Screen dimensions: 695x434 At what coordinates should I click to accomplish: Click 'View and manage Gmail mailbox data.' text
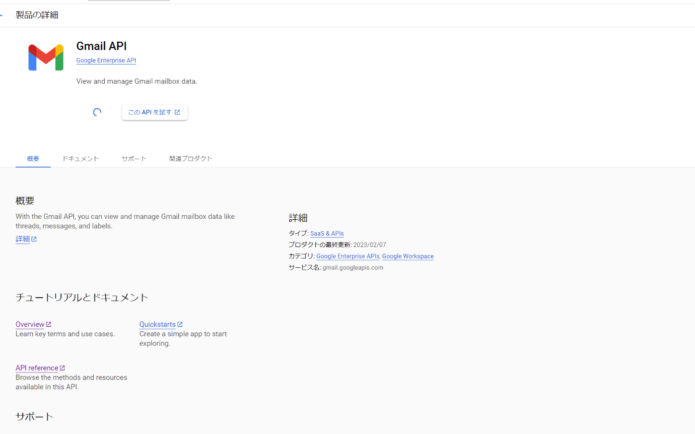click(x=137, y=81)
